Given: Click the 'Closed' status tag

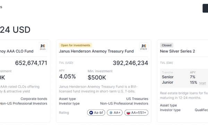Looking at the screenshot, I should pos(167,45).
